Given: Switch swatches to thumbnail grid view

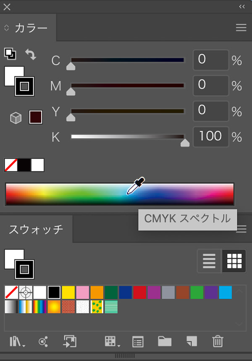Looking at the screenshot, I should pyautogui.click(x=234, y=262).
